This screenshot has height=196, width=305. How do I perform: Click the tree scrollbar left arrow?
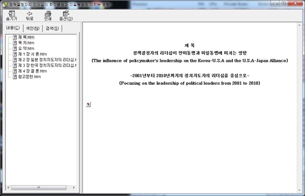[8, 187]
